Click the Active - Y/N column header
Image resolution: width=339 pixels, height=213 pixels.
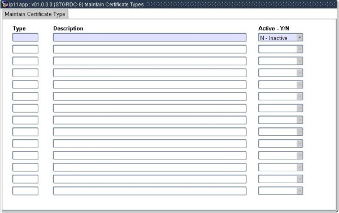[273, 29]
